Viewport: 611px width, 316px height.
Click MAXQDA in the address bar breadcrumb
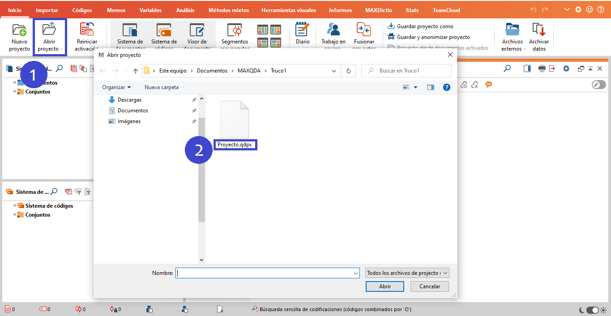click(248, 71)
